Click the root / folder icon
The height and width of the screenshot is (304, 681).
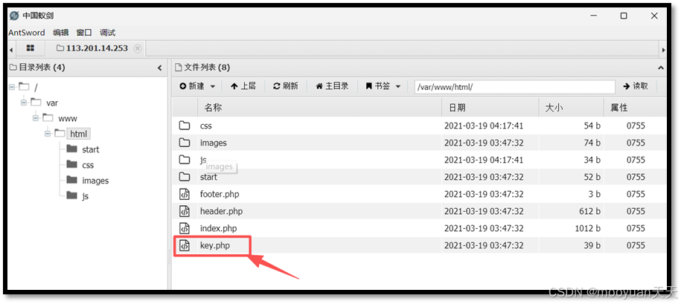point(25,87)
